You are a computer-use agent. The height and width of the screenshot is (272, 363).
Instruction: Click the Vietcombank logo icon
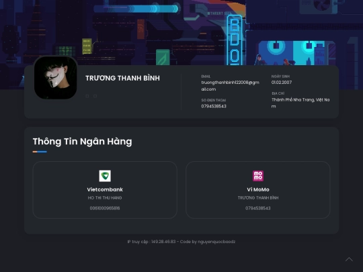pos(105,176)
